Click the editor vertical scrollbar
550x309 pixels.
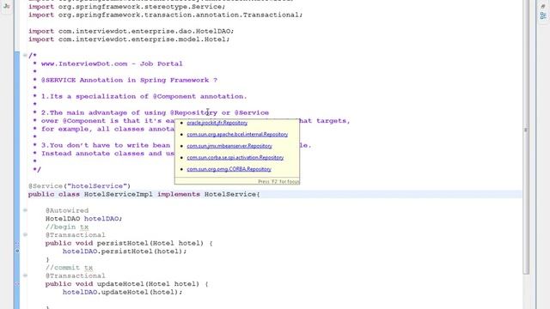[525, 136]
